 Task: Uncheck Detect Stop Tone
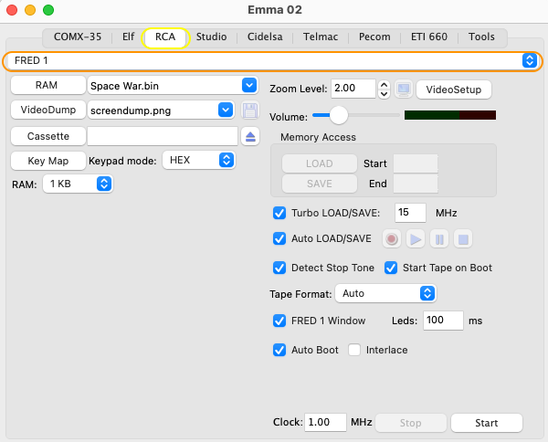pyautogui.click(x=280, y=268)
